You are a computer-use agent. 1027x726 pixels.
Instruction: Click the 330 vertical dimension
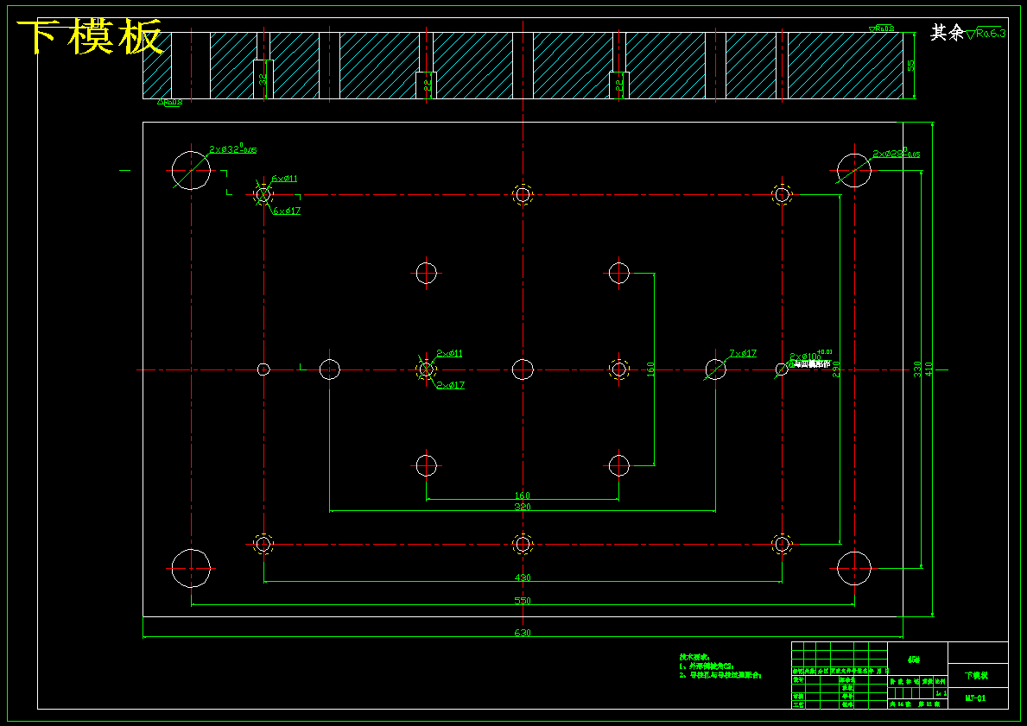[917, 369]
